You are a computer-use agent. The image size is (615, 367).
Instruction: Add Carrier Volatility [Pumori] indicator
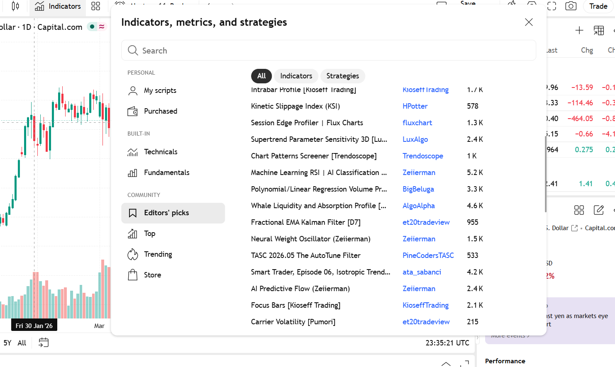pos(293,322)
